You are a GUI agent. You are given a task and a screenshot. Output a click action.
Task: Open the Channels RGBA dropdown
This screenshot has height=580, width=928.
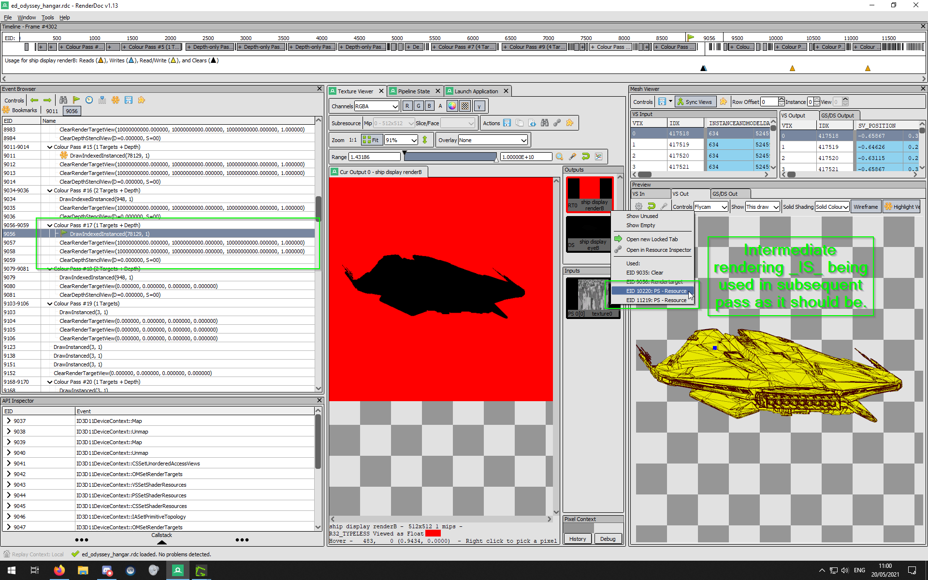point(377,106)
